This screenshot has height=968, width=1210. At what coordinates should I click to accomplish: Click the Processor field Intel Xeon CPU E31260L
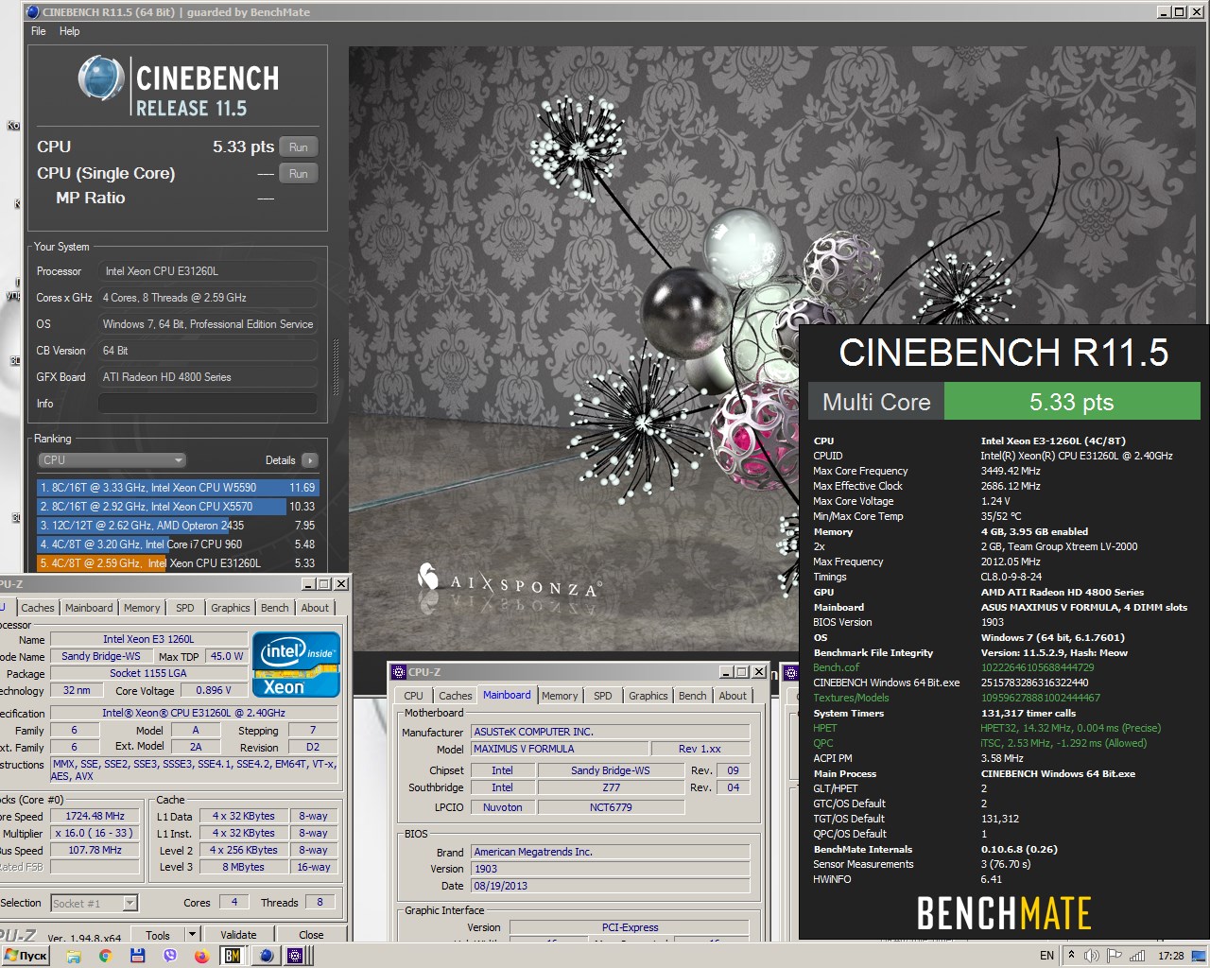(208, 271)
